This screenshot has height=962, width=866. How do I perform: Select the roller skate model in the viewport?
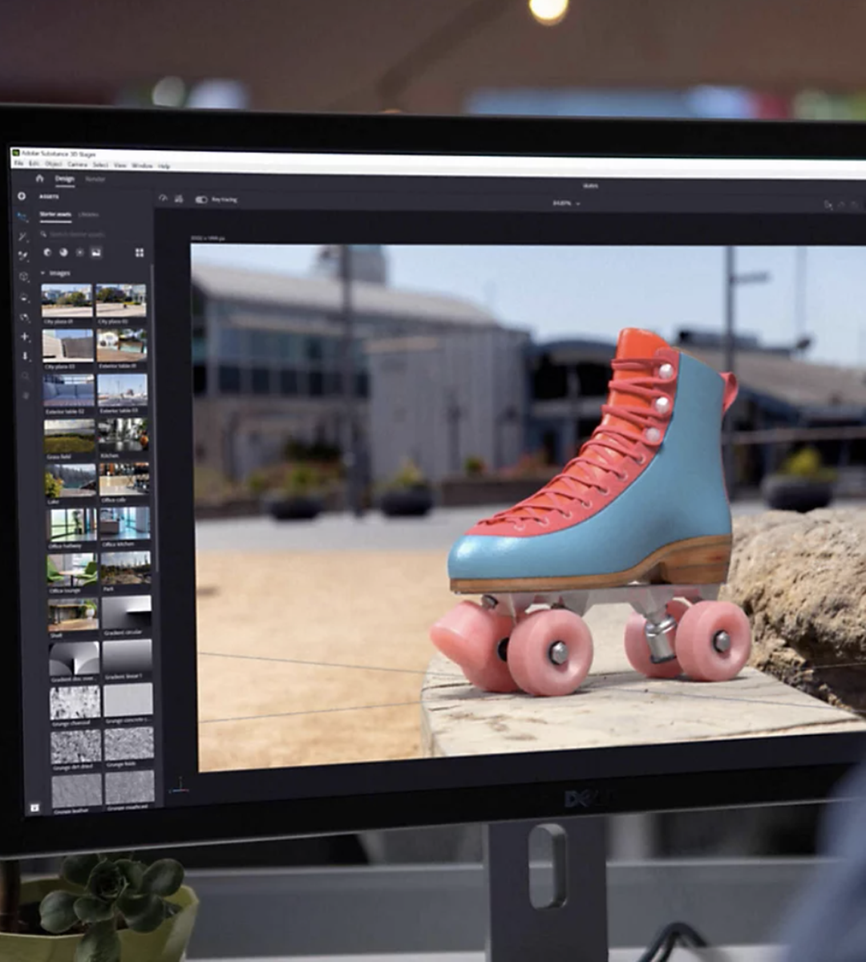pos(593,513)
